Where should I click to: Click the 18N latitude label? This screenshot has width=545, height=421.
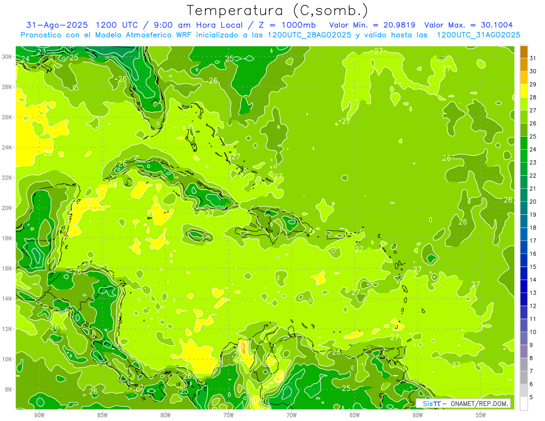[7, 238]
